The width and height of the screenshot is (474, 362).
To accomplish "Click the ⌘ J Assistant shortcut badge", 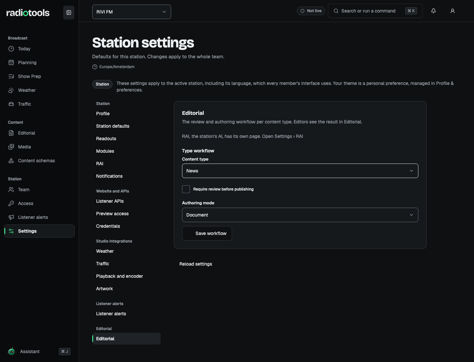I will point(65,351).
